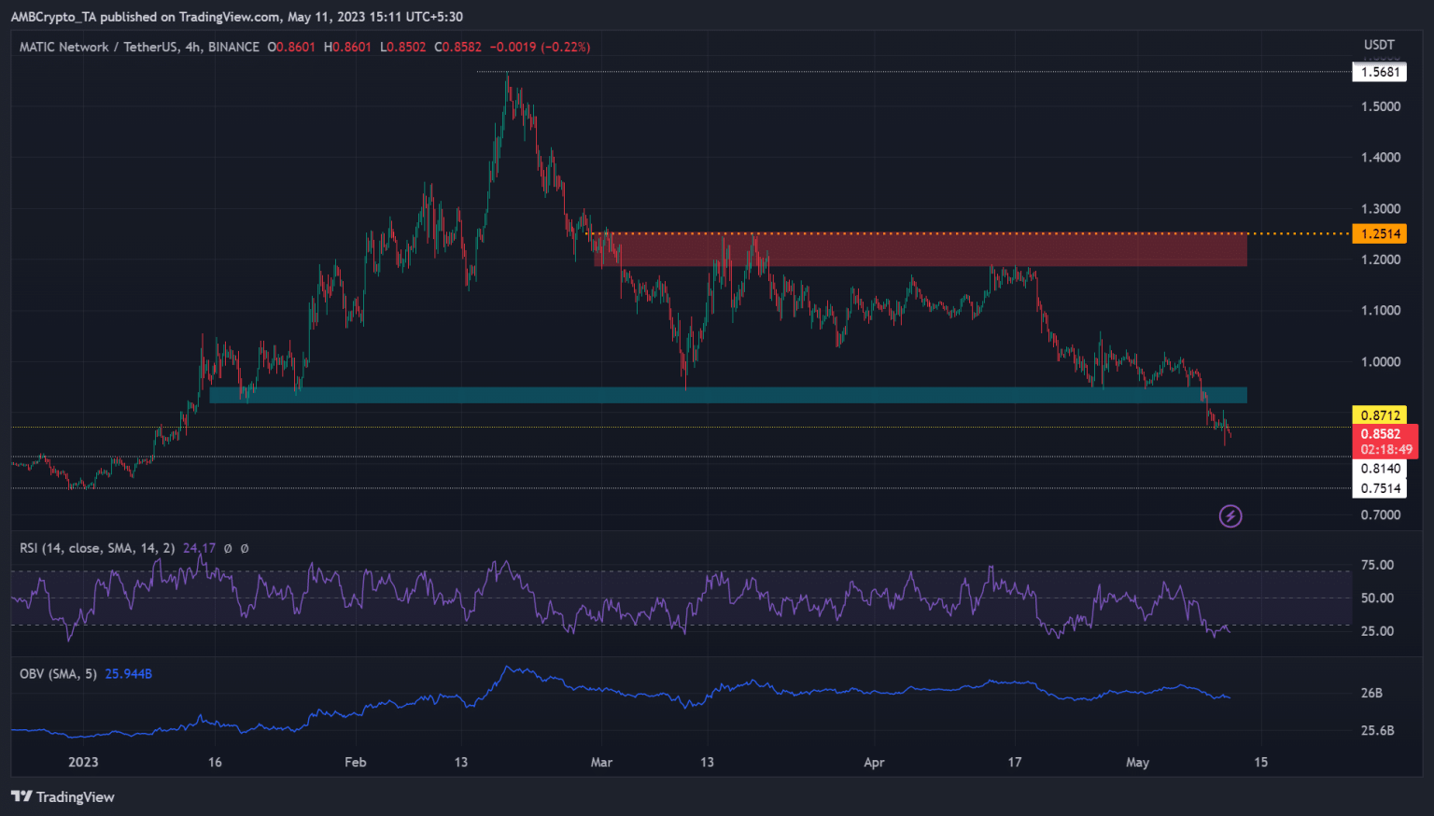The height and width of the screenshot is (816, 1434).
Task: Click the yellow 1.2514 alert price label
Action: [x=1381, y=233]
